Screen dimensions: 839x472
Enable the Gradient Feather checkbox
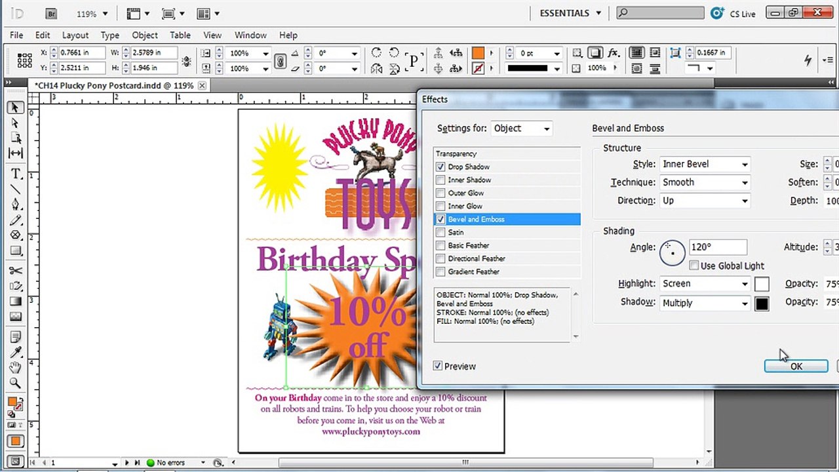coord(440,271)
